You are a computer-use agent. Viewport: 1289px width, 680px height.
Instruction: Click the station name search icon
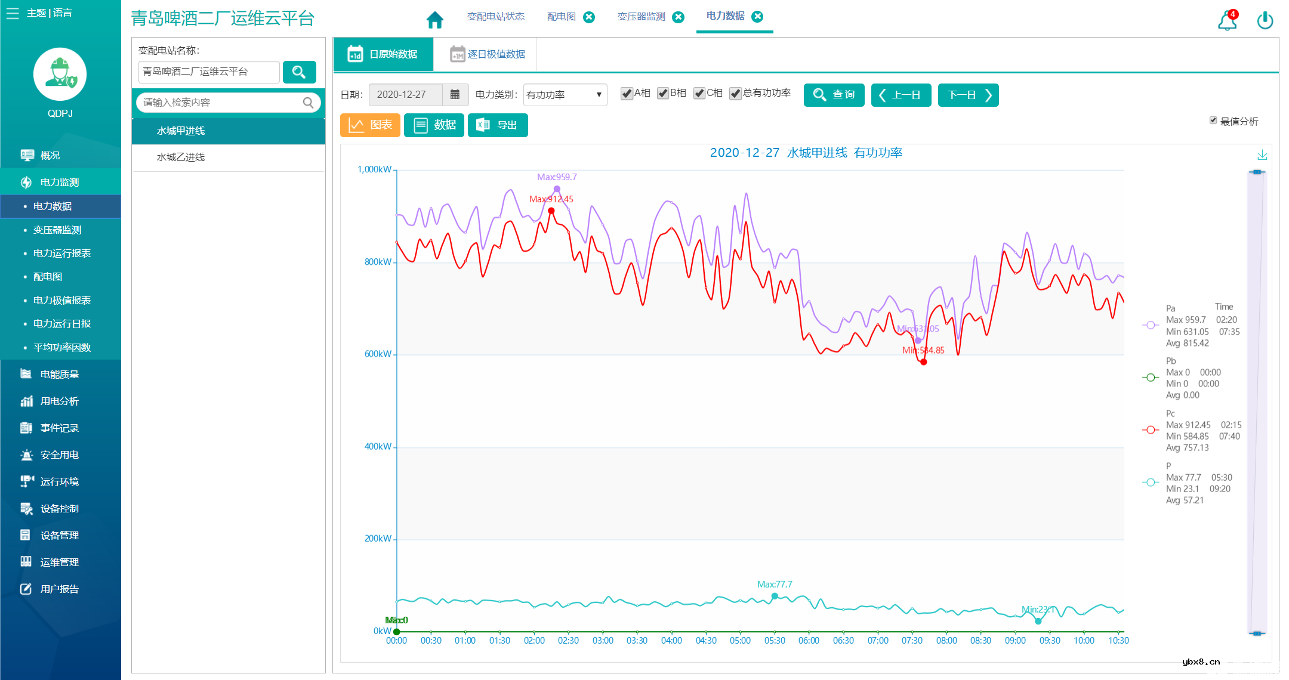[299, 72]
